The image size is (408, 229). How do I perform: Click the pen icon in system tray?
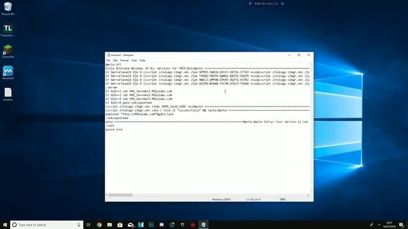coord(372,225)
